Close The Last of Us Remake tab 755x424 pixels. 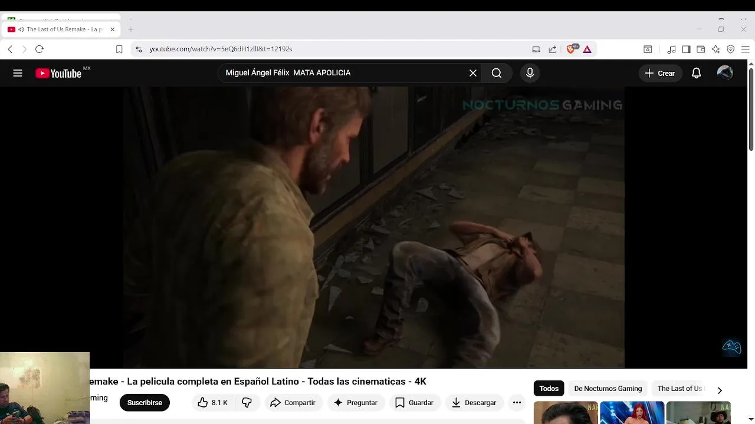tap(112, 29)
